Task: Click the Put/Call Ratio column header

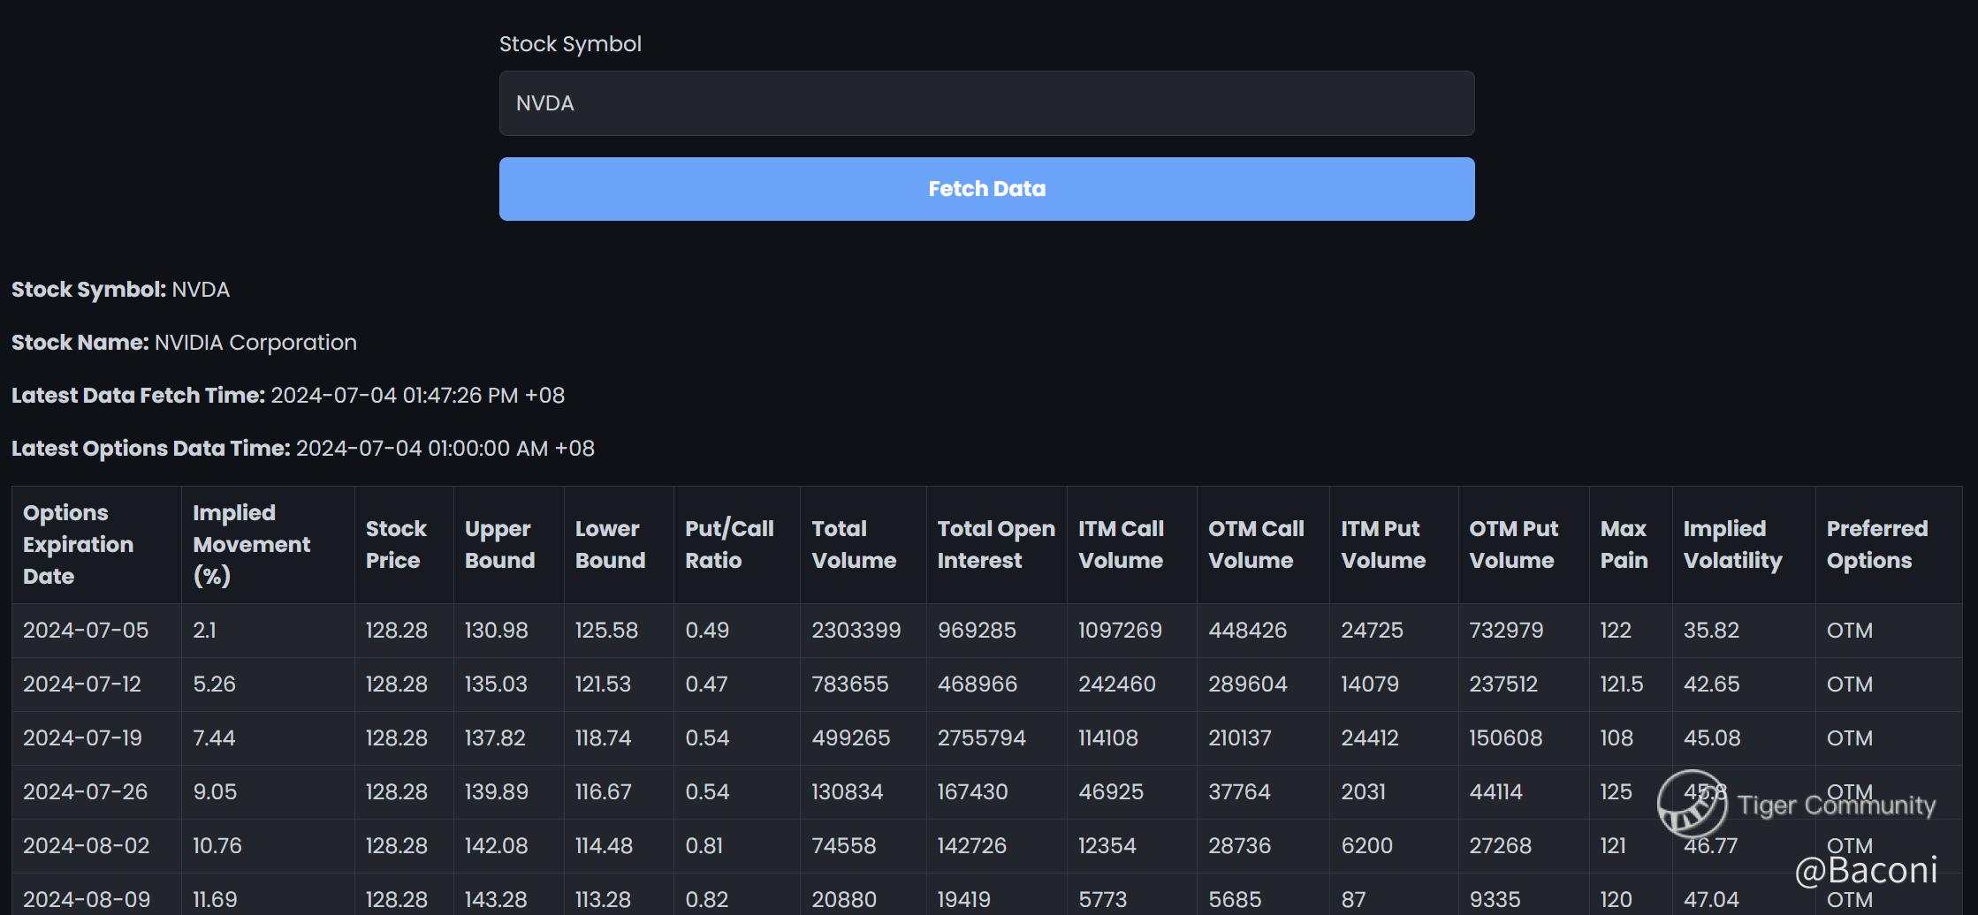Action: (x=729, y=544)
